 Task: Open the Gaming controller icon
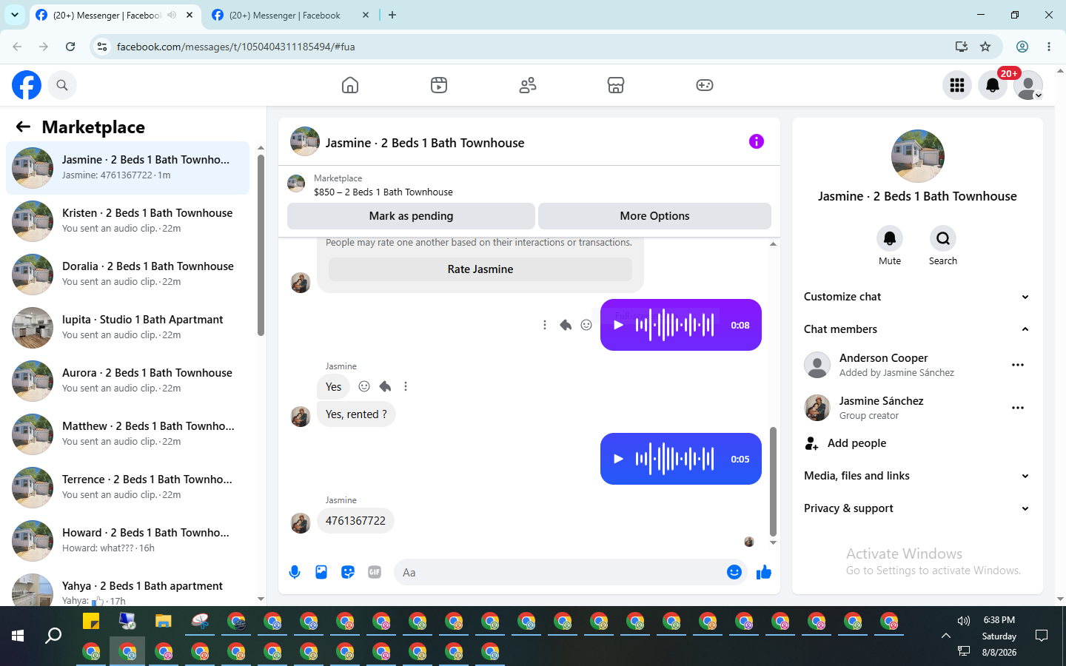click(x=705, y=85)
